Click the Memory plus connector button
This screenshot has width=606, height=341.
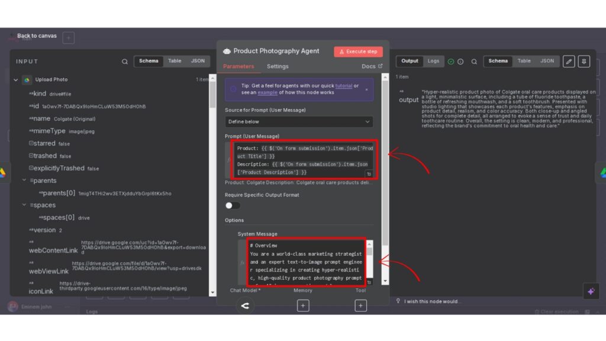303,305
